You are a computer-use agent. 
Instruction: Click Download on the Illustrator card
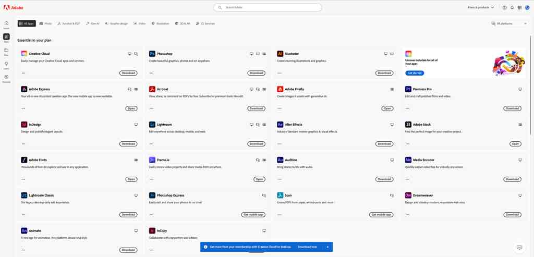[384, 73]
